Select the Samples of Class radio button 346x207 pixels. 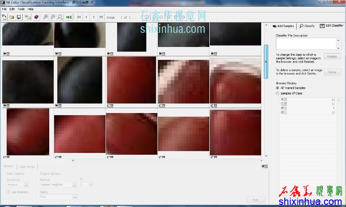278,93
